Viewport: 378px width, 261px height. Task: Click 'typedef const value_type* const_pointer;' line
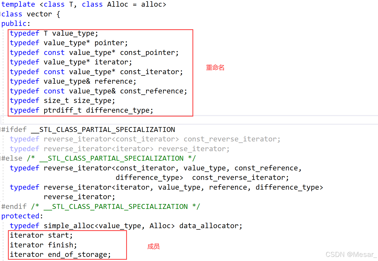click(94, 53)
